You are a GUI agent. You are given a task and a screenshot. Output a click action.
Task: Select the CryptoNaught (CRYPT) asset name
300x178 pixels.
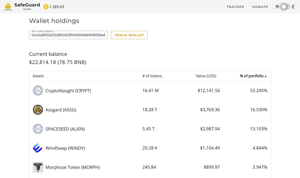(x=68, y=91)
